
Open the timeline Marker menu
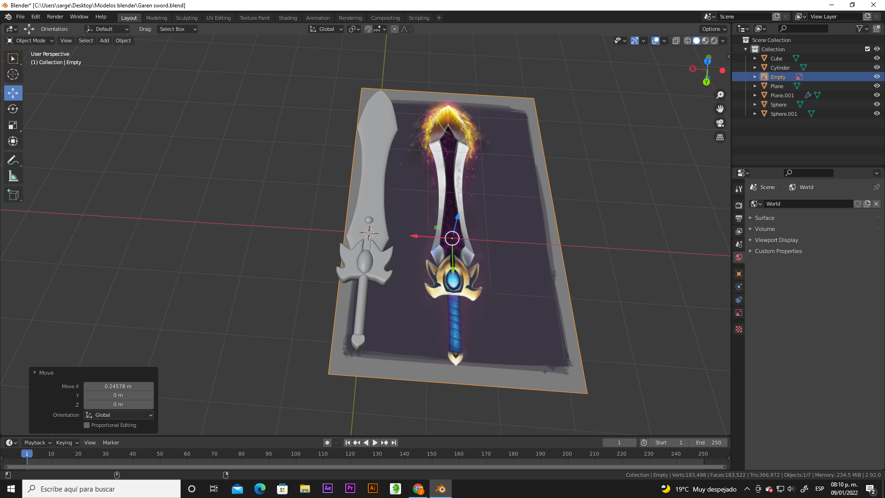click(x=111, y=443)
